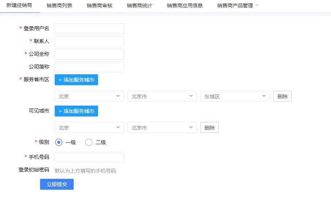This screenshot has width=331, height=201.
Task: Expand the 东城区 district dropdown
Action: [235, 96]
